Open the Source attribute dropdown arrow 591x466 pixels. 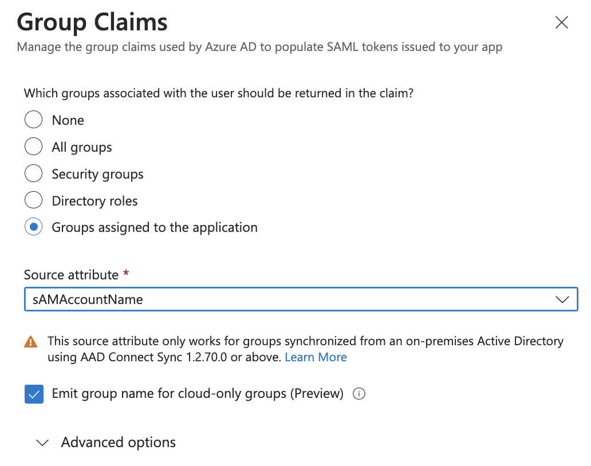[x=562, y=299]
